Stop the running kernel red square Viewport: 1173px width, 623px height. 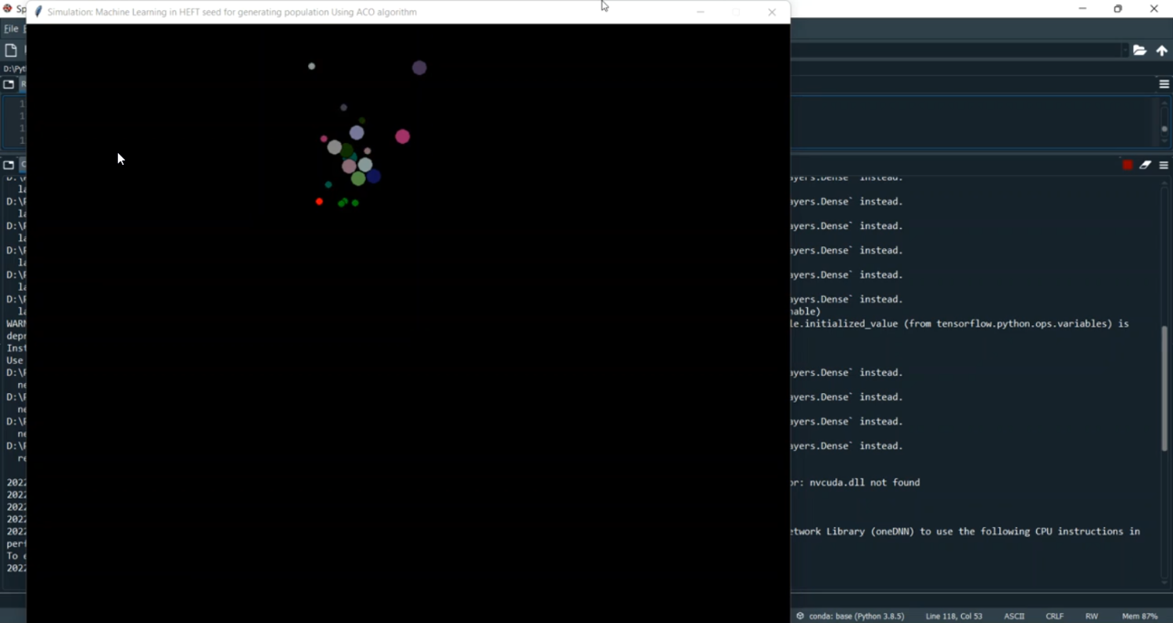click(x=1127, y=165)
